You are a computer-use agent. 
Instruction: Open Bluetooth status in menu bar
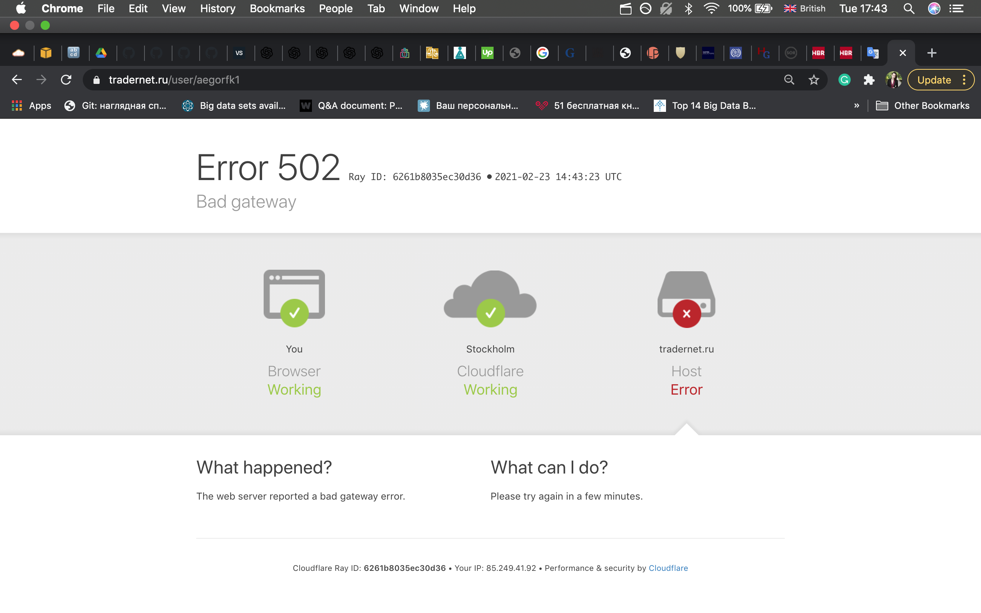click(688, 8)
